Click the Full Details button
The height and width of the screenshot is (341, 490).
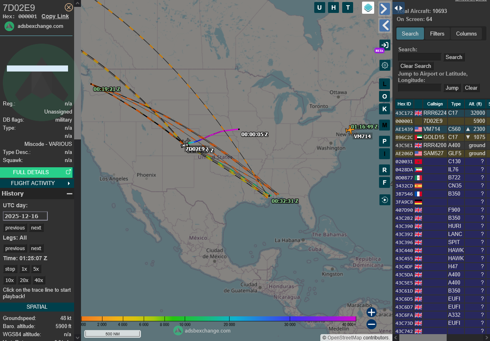click(37, 172)
